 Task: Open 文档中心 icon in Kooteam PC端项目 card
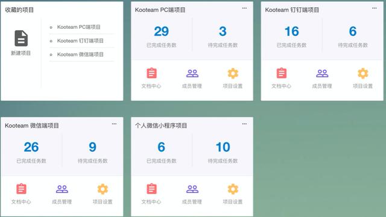coord(151,73)
